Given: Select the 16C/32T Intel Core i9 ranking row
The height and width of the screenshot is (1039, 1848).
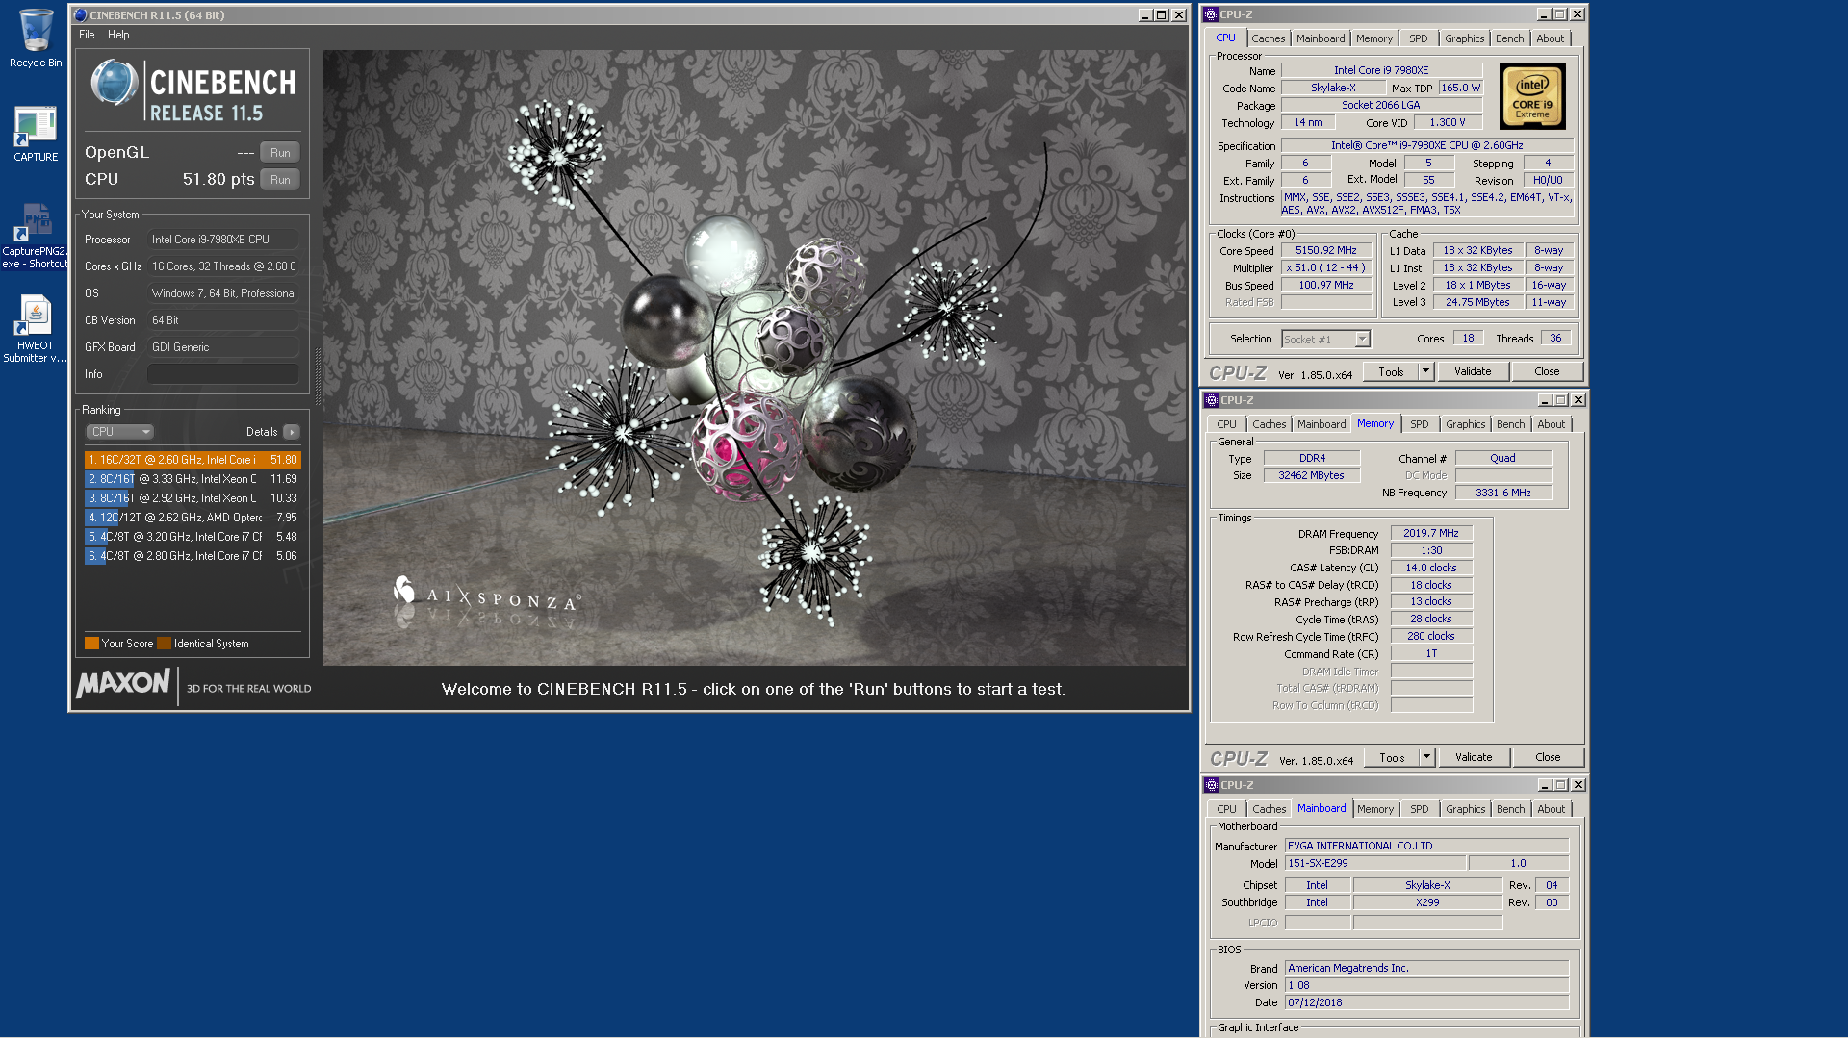Looking at the screenshot, I should (x=192, y=460).
